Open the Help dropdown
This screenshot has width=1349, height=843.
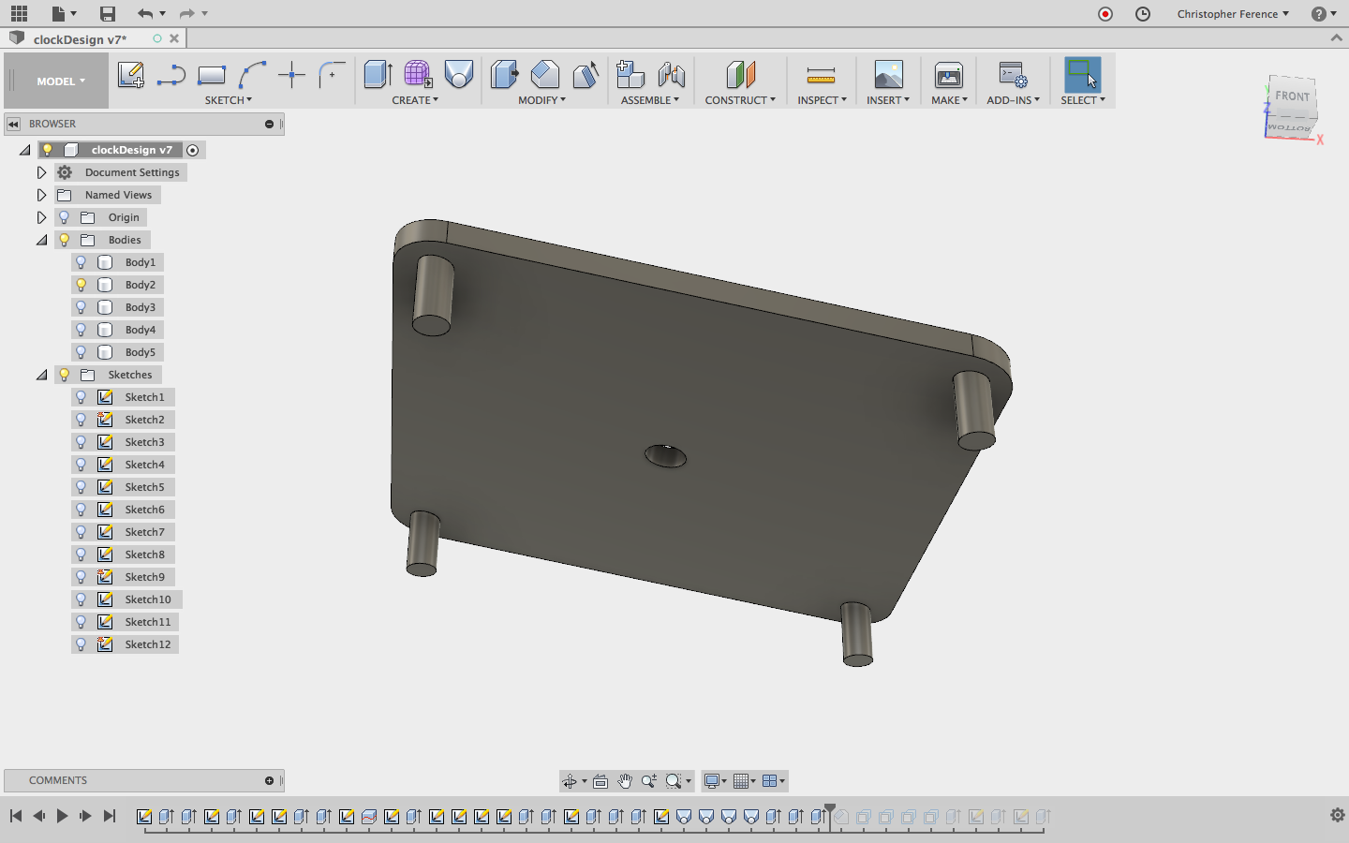1324,14
